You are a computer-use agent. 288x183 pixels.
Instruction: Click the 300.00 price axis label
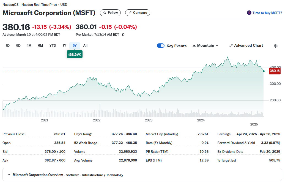tap(275, 84)
